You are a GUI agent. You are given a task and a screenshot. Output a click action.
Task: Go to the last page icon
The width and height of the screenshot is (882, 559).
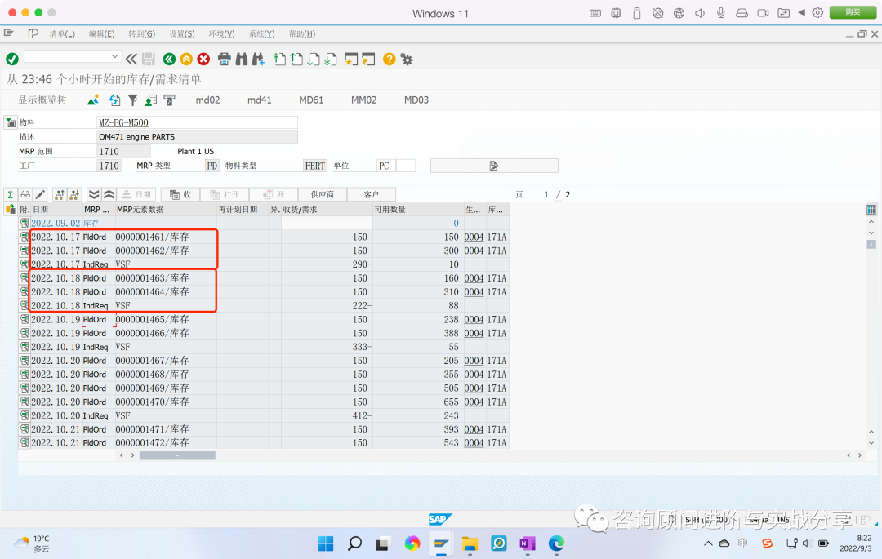pyautogui.click(x=331, y=59)
